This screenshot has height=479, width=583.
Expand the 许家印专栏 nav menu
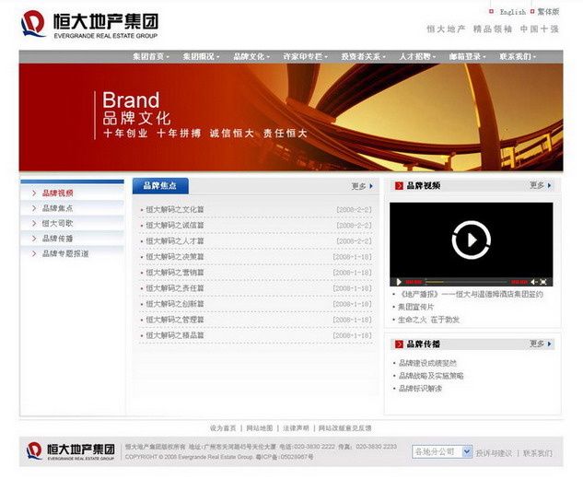pos(305,57)
